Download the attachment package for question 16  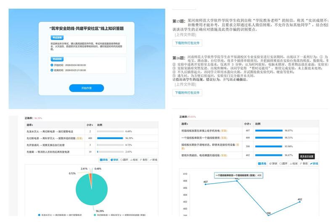(188, 92)
